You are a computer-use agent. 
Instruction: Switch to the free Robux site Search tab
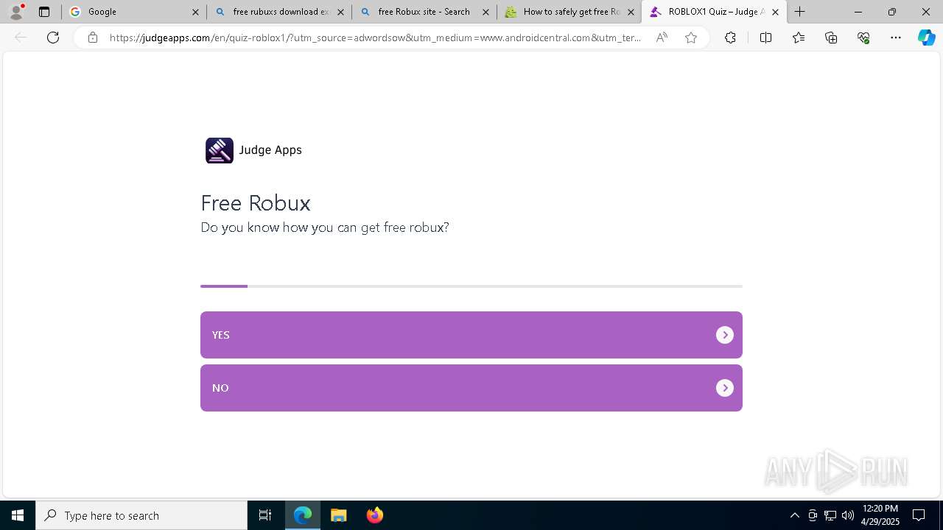tap(425, 12)
